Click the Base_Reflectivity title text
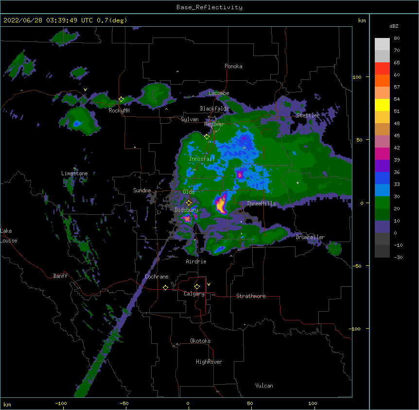419x410 pixels. [x=209, y=7]
